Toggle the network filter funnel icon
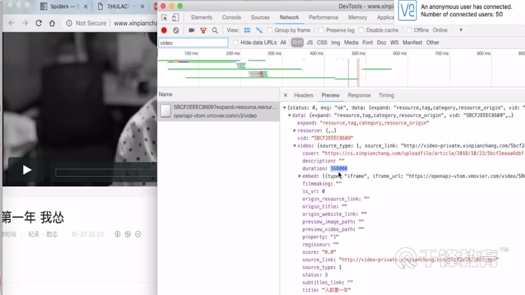The image size is (525, 295). click(203, 30)
